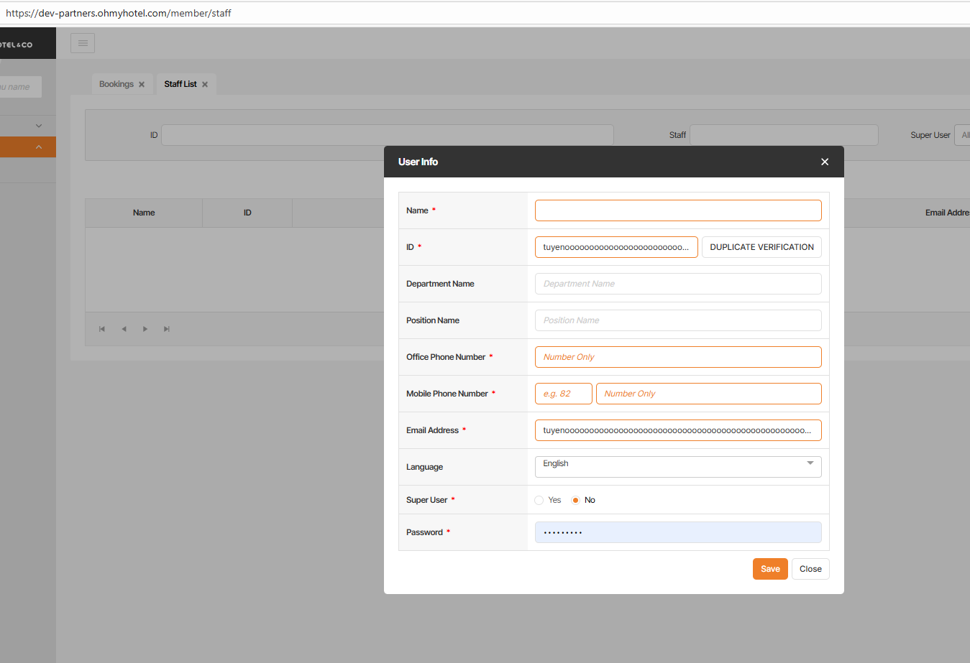Close the Bookings tab with its X
The height and width of the screenshot is (663, 970).
[142, 85]
